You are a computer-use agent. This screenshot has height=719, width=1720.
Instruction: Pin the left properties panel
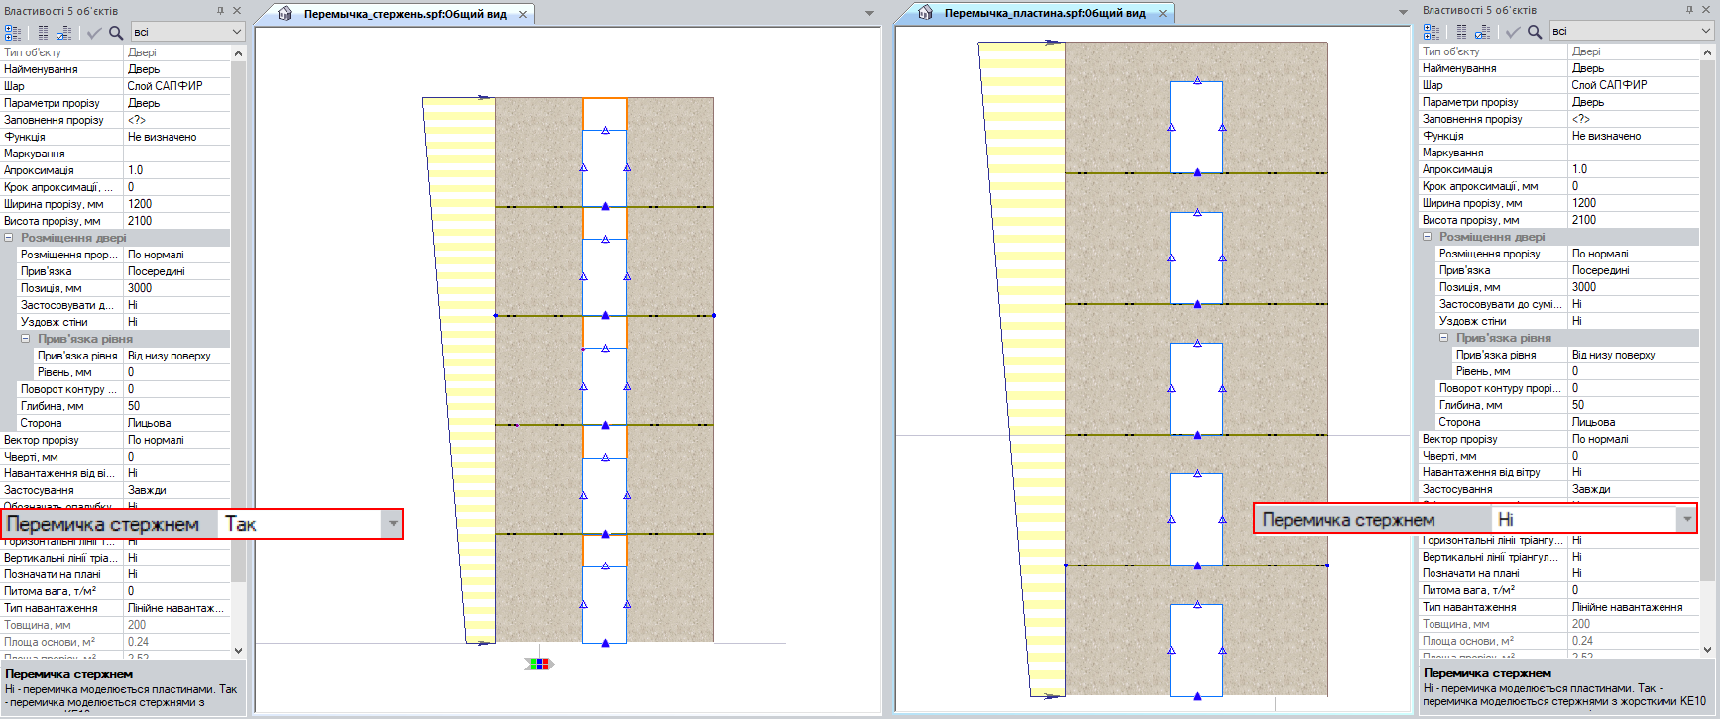point(220,11)
